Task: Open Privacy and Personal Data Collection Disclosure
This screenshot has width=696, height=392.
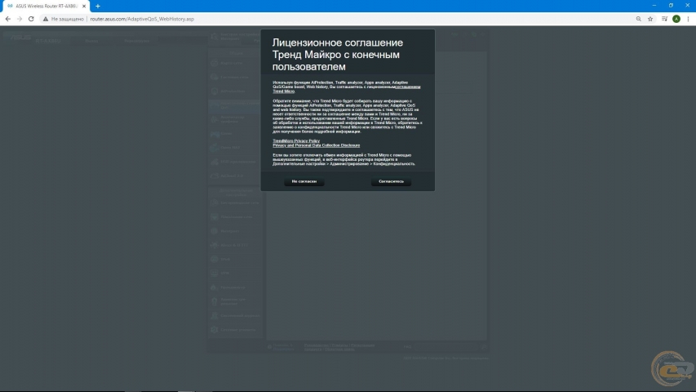Action: (x=316, y=145)
